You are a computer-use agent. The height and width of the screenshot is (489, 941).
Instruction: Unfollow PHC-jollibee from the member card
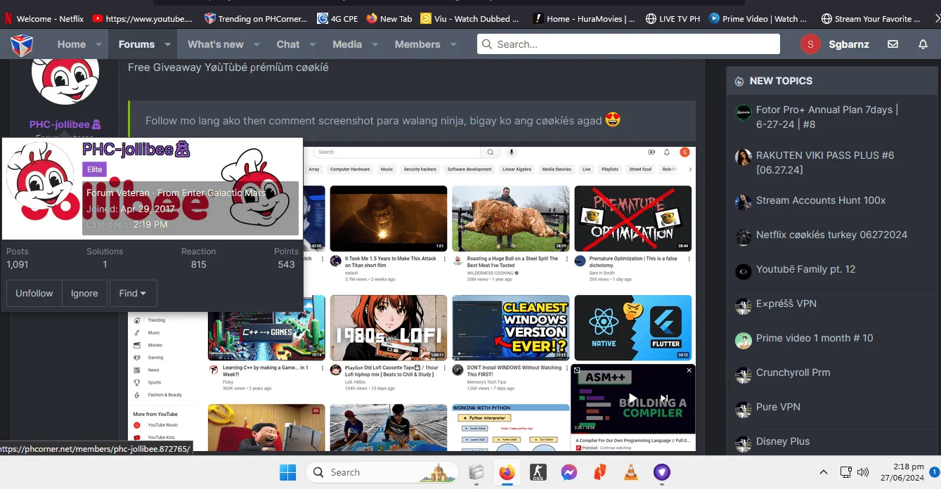(34, 293)
